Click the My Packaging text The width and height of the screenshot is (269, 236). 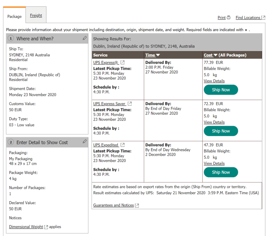click(21, 159)
